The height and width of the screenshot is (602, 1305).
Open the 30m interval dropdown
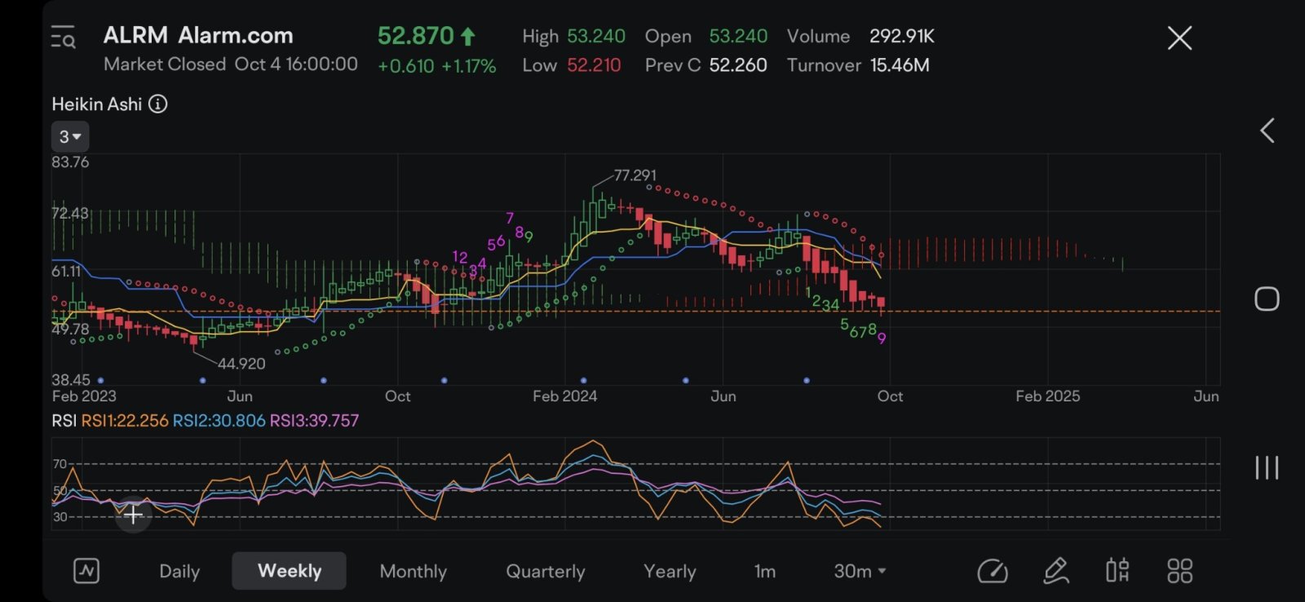(x=860, y=571)
